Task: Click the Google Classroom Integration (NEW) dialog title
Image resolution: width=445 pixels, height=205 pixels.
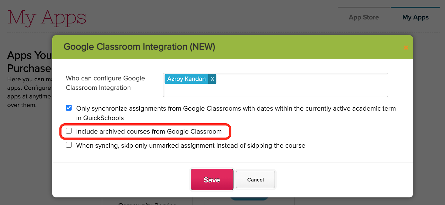Action: pos(139,47)
